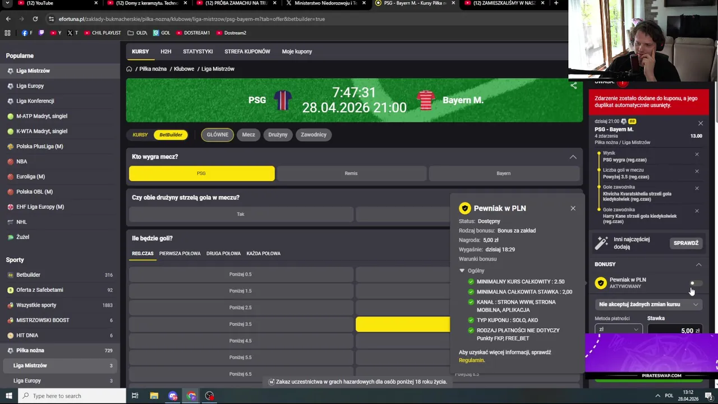Select Remis as match result

point(351,173)
